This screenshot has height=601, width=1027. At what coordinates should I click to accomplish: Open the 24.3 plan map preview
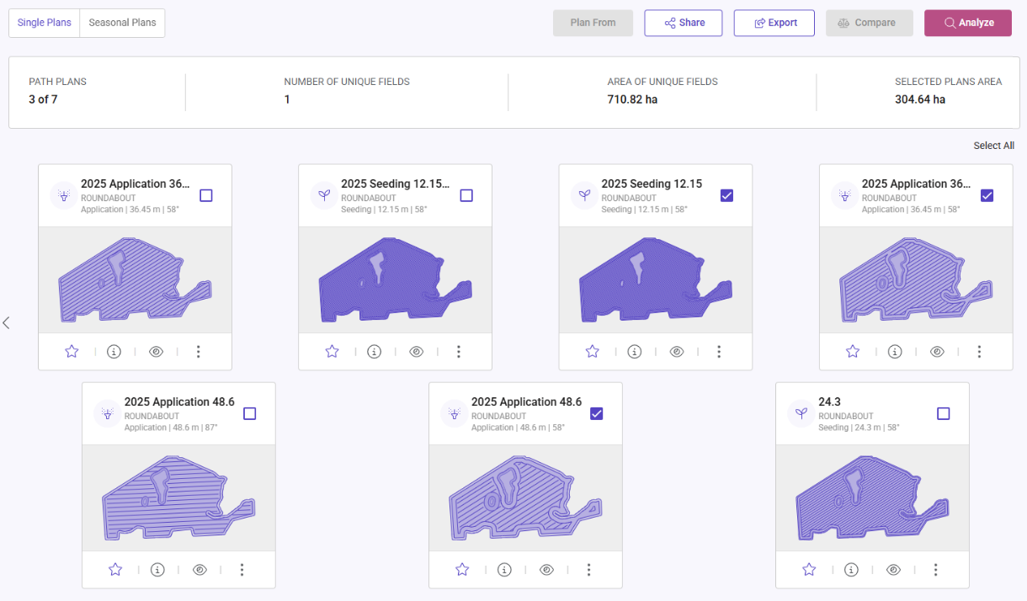(x=872, y=498)
